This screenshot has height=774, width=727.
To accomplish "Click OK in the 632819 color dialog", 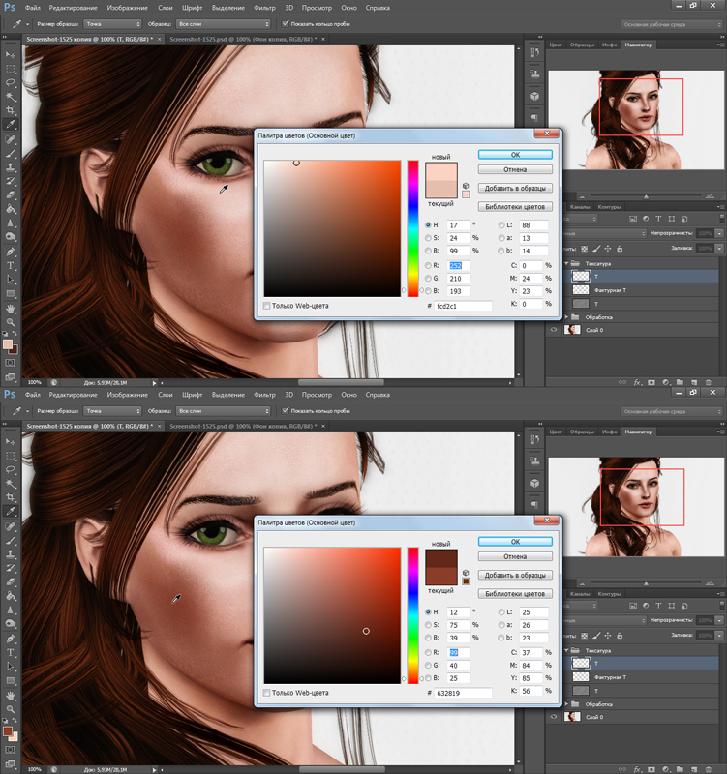I will (x=515, y=542).
